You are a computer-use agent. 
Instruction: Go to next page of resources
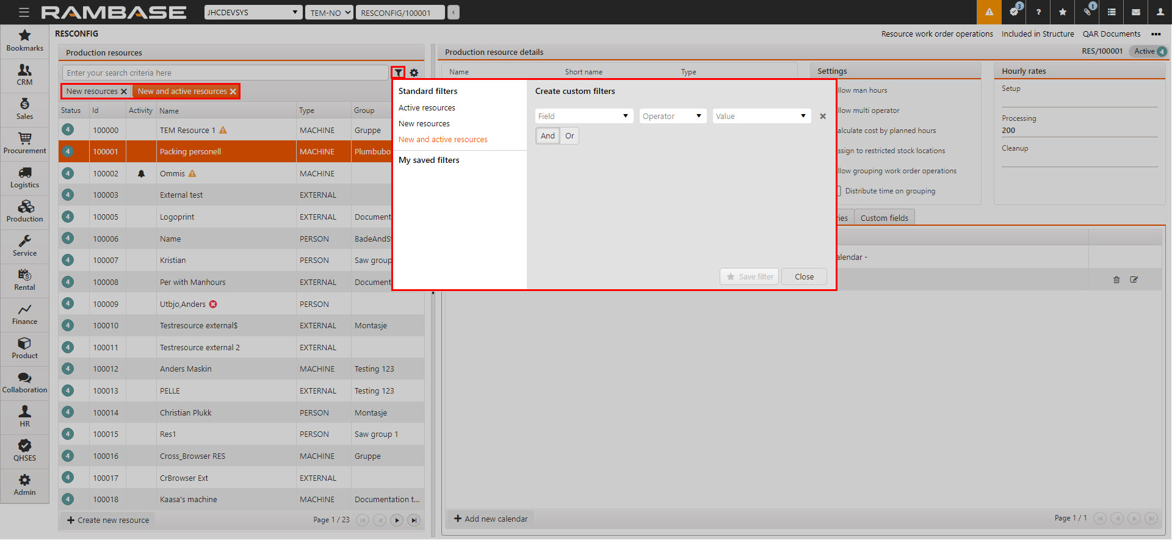tap(397, 520)
